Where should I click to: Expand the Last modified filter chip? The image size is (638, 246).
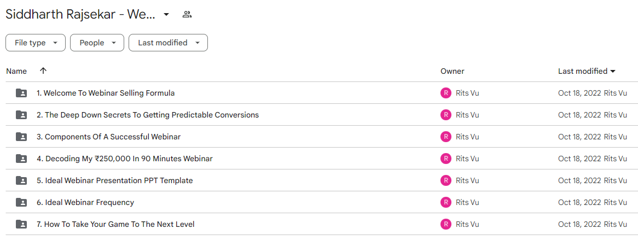[168, 43]
